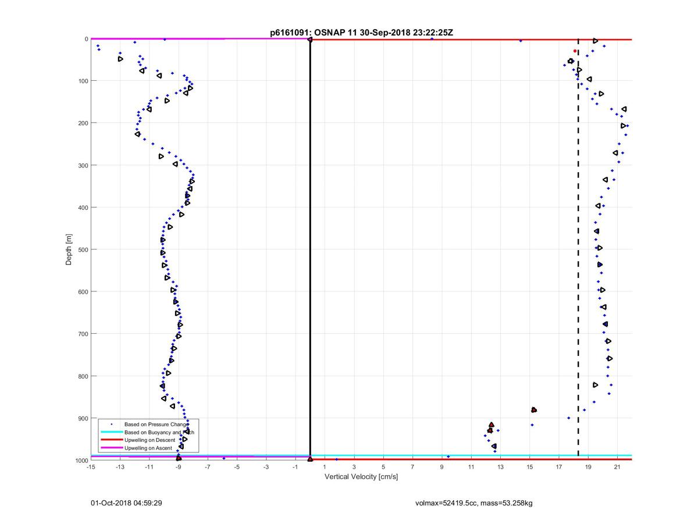Click the timestamp '01-Oct-2018 04:59:29'
Viewport: 698px width, 517px height.
pos(126,503)
